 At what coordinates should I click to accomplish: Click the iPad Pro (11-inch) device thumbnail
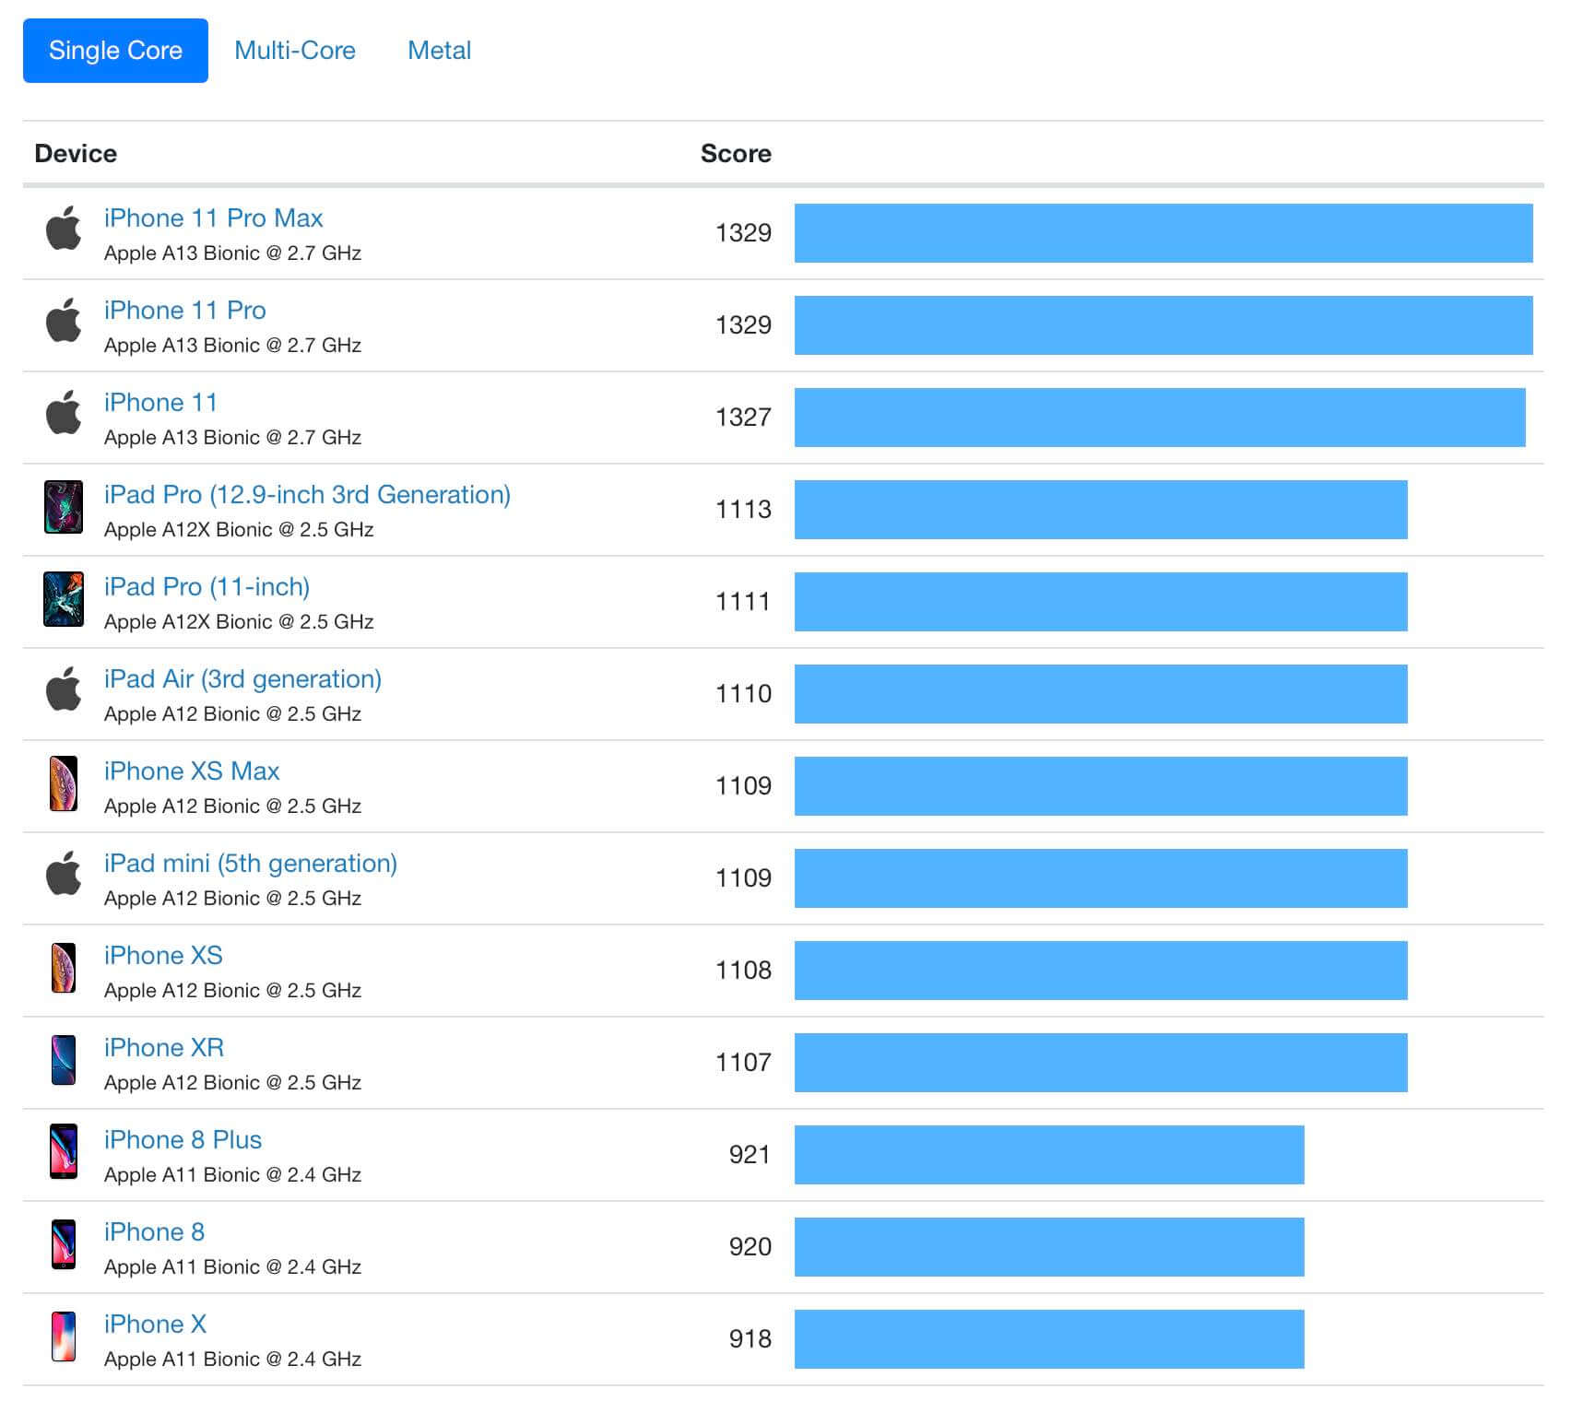coord(64,599)
